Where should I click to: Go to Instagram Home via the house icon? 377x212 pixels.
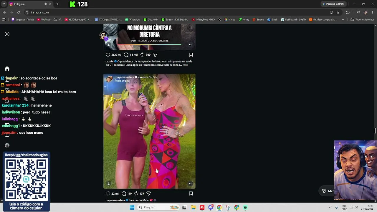point(7,69)
